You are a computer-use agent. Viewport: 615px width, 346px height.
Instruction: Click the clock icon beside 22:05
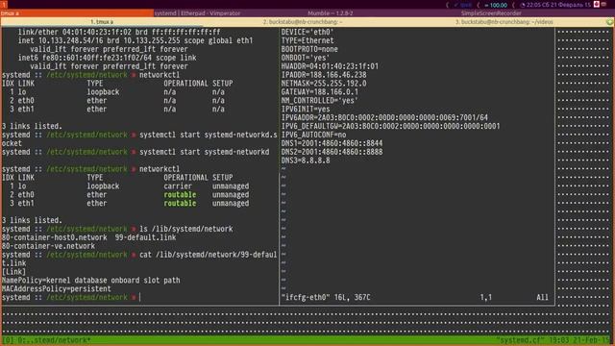click(x=523, y=5)
